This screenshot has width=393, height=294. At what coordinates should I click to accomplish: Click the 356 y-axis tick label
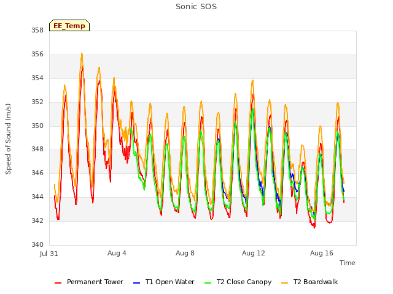37,55
